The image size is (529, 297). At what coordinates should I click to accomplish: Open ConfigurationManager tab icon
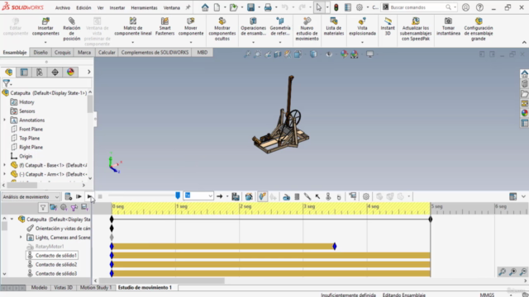tap(40, 72)
